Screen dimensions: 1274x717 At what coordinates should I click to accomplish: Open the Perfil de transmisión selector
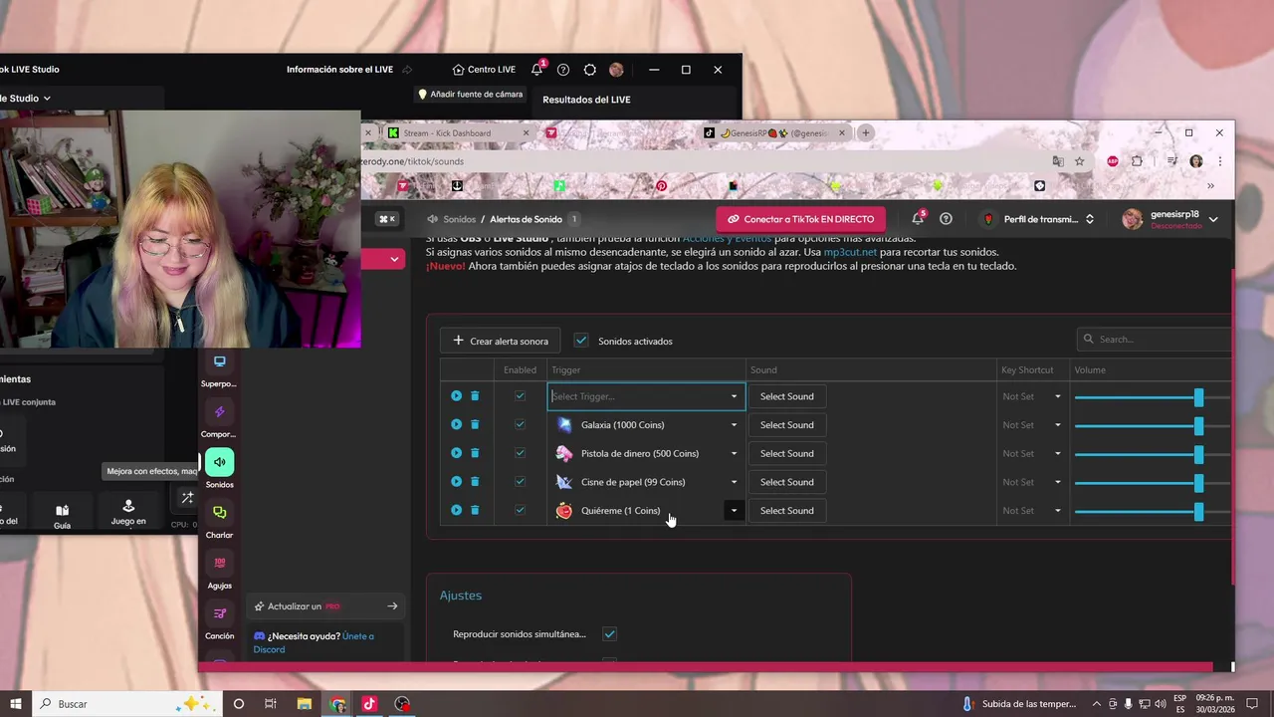tap(1038, 219)
